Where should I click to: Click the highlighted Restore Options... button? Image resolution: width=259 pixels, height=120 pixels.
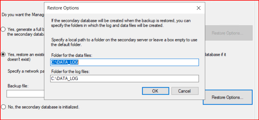pos(227,97)
